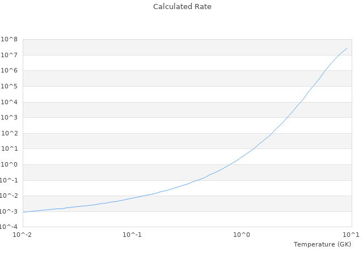Screen dimensions: 363x272
Task: Click the "Temperature (GK)" x-axis title
Action: click(322, 244)
